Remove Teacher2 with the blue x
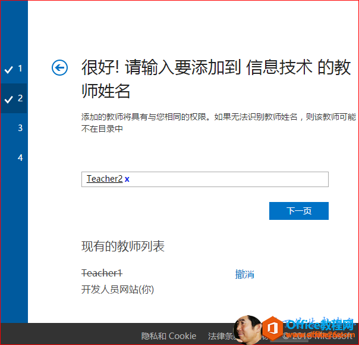359x345 pixels. point(127,179)
